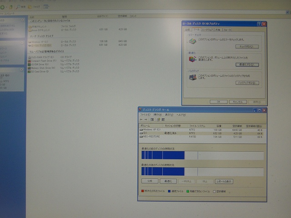
Task: Click OK in the disk Properties dialog
Action: pos(219,102)
